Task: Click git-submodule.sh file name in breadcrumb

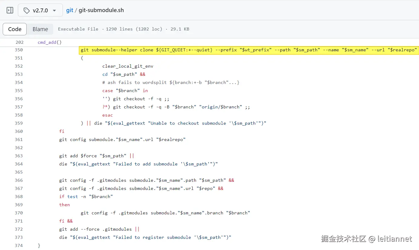Action: pyautogui.click(x=101, y=10)
